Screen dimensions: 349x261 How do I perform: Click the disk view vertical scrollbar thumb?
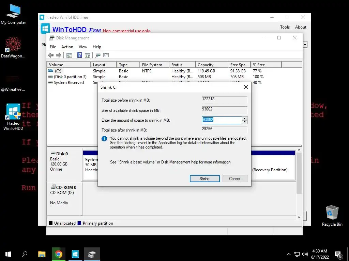(x=299, y=173)
